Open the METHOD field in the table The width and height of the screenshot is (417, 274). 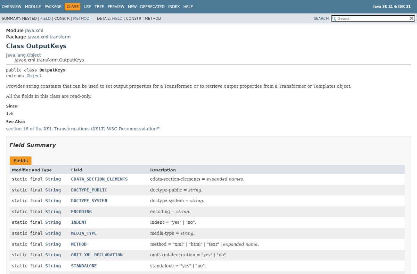[79, 244]
